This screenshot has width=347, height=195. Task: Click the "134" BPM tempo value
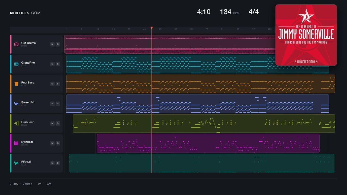(x=226, y=12)
